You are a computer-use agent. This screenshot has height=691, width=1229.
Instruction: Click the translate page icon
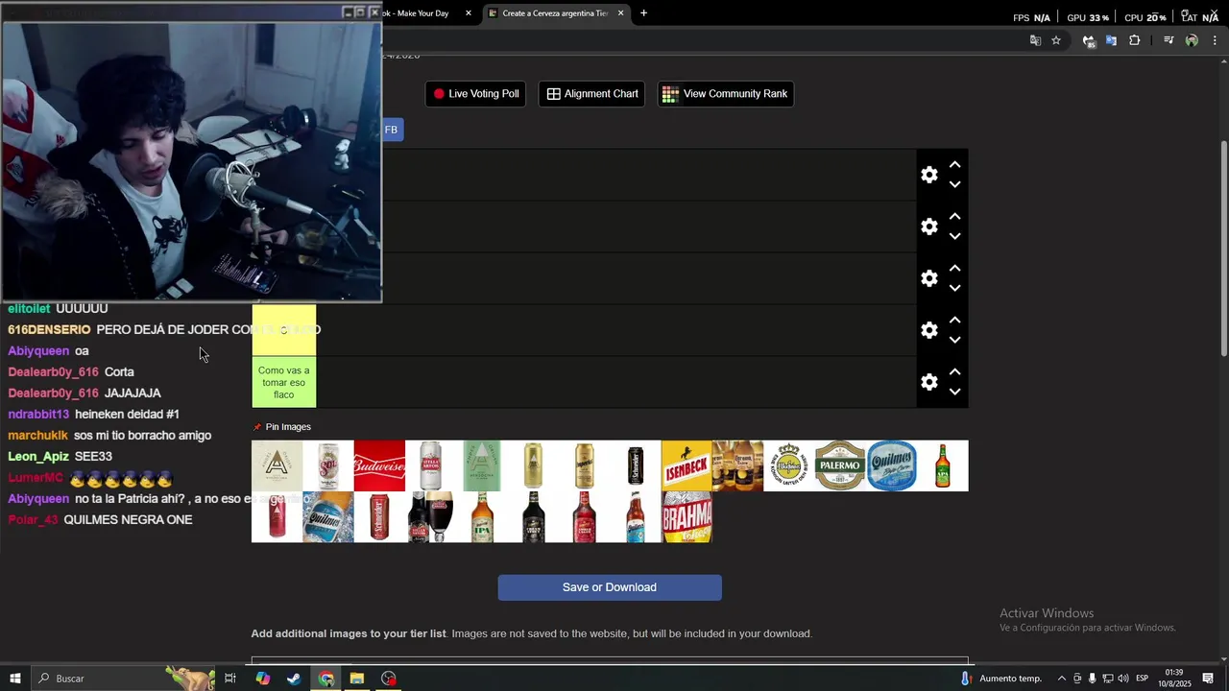point(1035,40)
